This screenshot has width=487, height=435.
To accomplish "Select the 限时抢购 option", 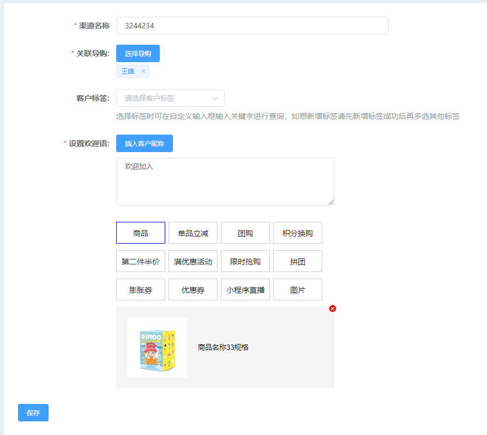I will coord(245,261).
